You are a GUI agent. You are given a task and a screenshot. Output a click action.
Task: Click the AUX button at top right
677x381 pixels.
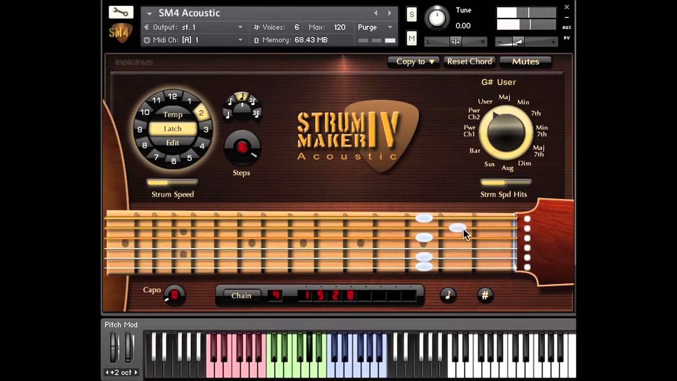tap(566, 28)
